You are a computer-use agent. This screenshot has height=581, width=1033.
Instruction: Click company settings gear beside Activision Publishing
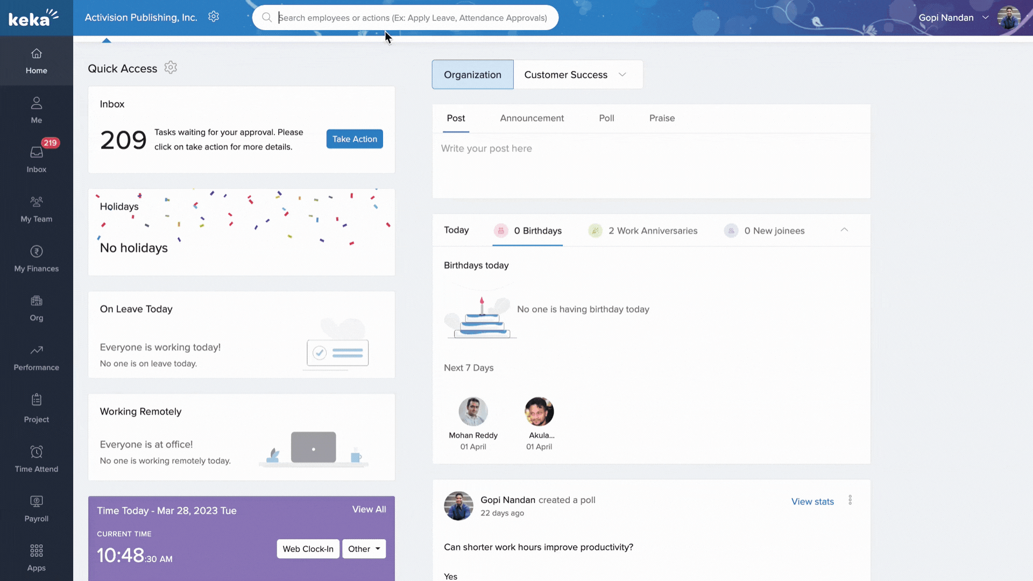pos(214,17)
